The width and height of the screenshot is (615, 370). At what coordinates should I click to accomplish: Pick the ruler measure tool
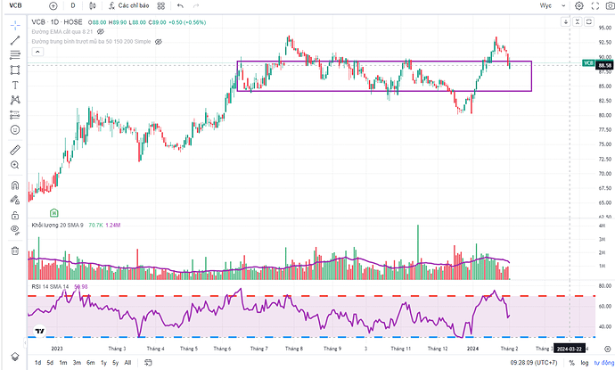click(14, 147)
